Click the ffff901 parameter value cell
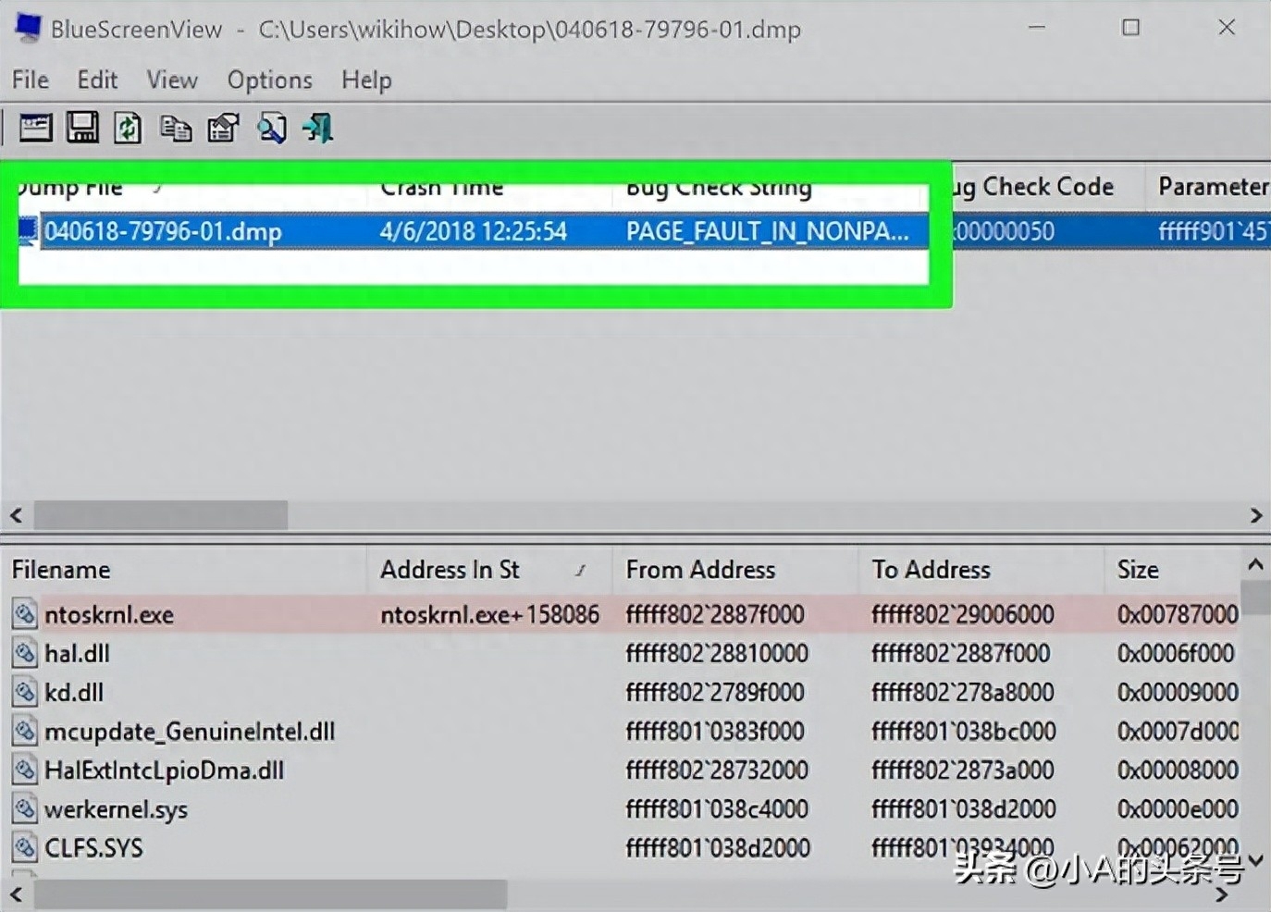Screen dimensions: 1271x912 pos(1213,231)
